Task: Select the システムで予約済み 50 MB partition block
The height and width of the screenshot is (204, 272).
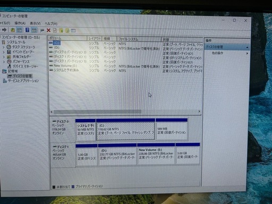Action: point(86,130)
